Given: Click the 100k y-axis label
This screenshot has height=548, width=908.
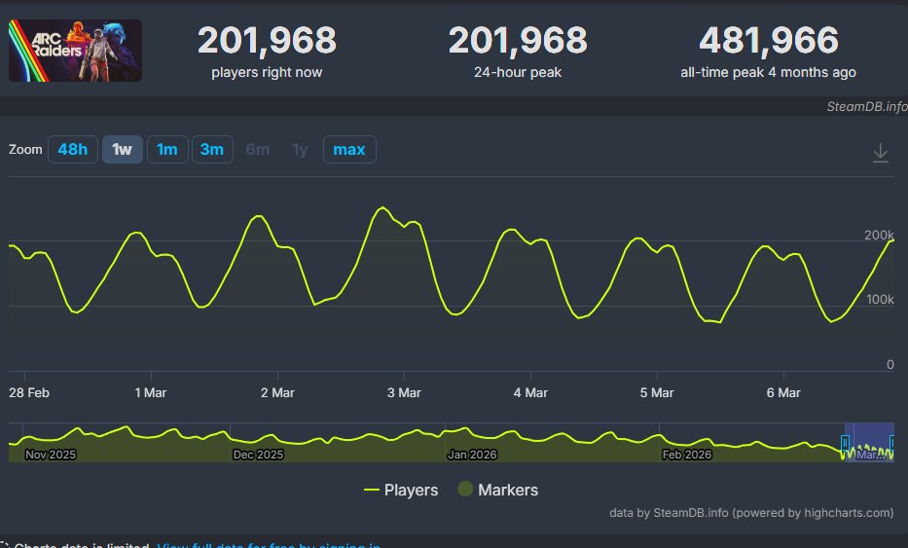Looking at the screenshot, I should click(880, 300).
